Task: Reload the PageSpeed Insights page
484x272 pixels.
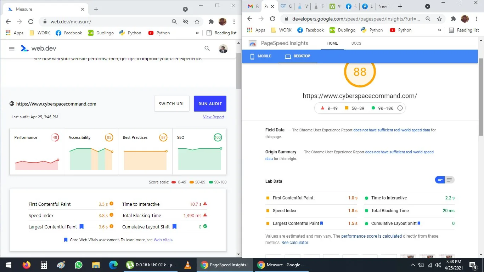Action: pos(272,19)
